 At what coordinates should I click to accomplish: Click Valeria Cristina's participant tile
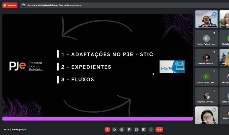coord(206,58)
